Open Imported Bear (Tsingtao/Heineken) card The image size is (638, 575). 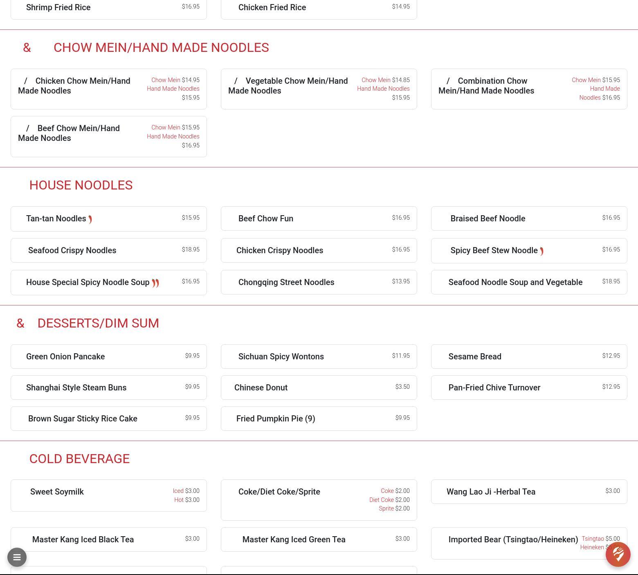[529, 543]
